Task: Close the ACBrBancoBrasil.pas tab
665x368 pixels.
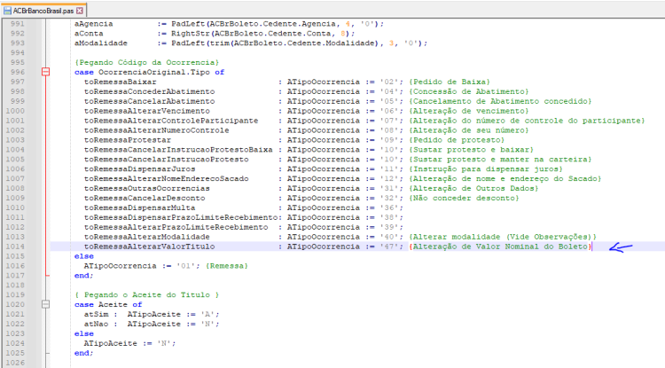Action: click(80, 11)
